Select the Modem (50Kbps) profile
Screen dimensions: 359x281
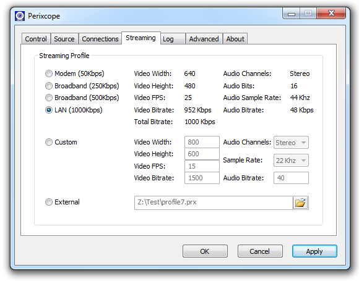(x=75, y=73)
